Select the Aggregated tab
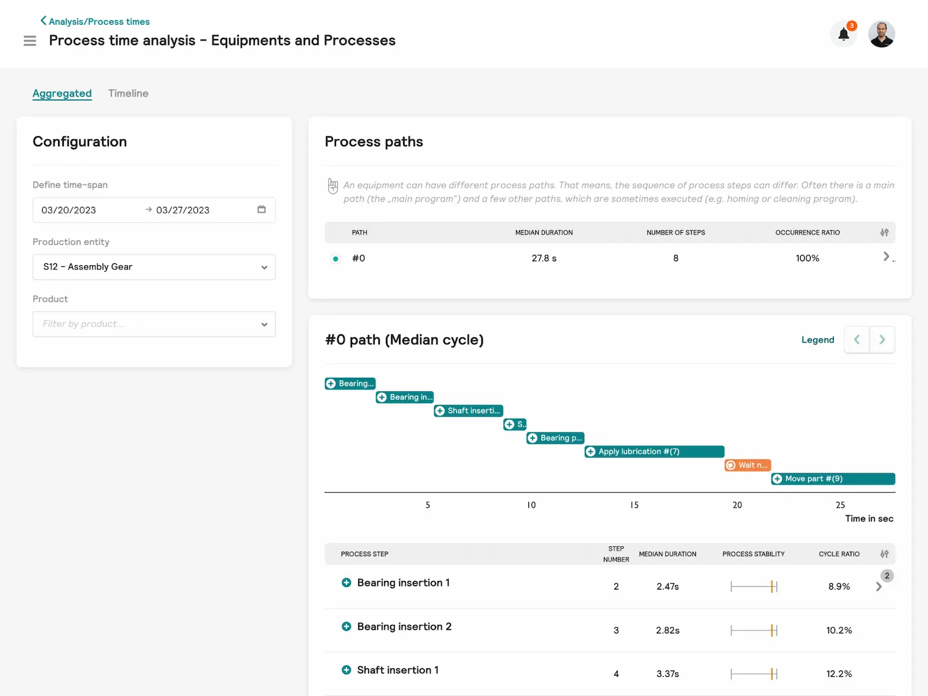The image size is (928, 696). coord(62,94)
